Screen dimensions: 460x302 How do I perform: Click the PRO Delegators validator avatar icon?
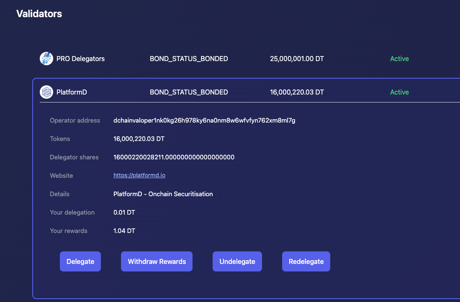(x=46, y=59)
